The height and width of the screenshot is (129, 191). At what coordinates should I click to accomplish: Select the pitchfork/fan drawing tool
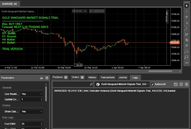click(x=187, y=40)
